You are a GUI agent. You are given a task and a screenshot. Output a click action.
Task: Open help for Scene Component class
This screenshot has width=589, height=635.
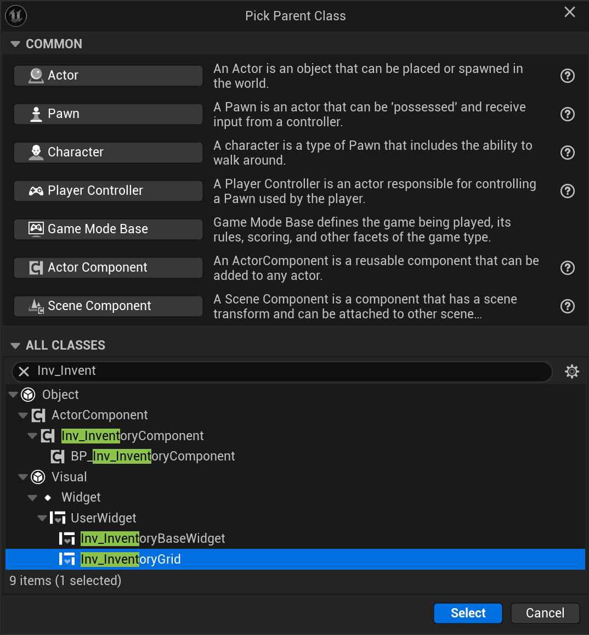coord(568,306)
